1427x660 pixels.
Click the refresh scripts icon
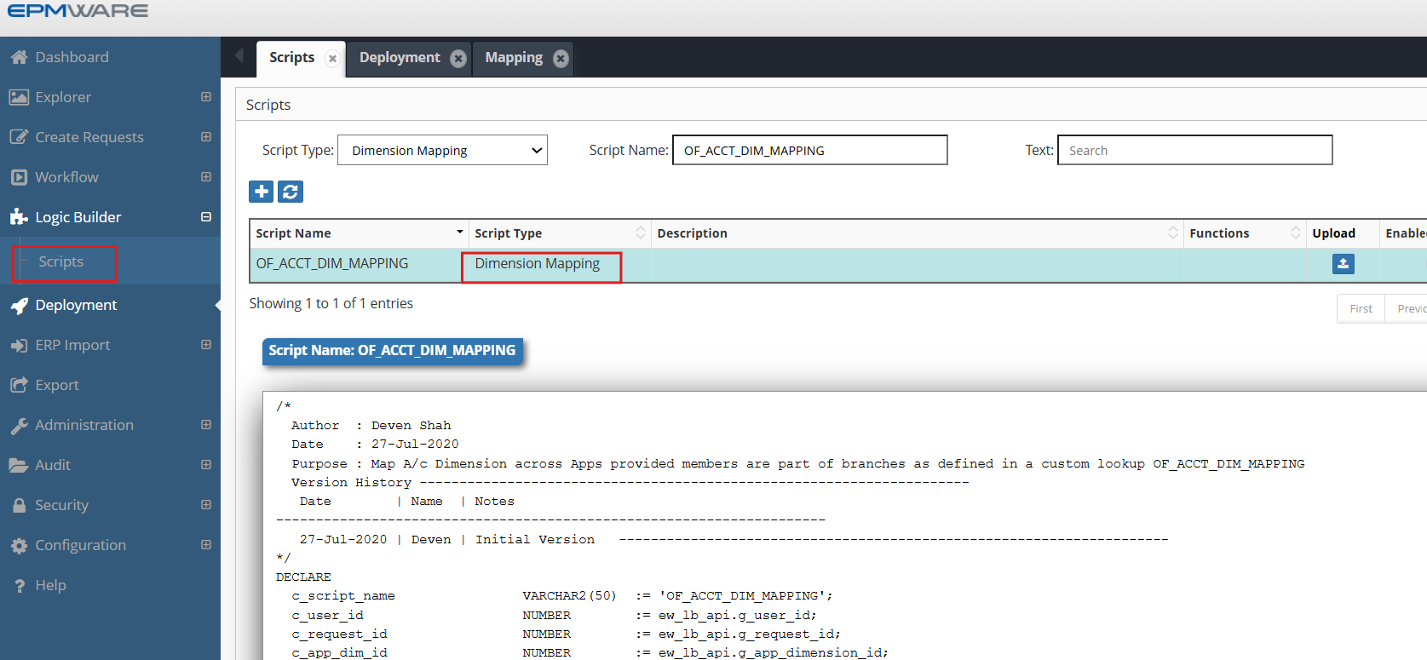[291, 192]
